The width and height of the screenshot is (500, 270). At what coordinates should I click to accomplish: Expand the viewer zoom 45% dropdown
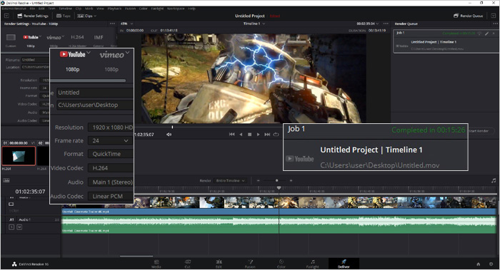click(x=126, y=24)
